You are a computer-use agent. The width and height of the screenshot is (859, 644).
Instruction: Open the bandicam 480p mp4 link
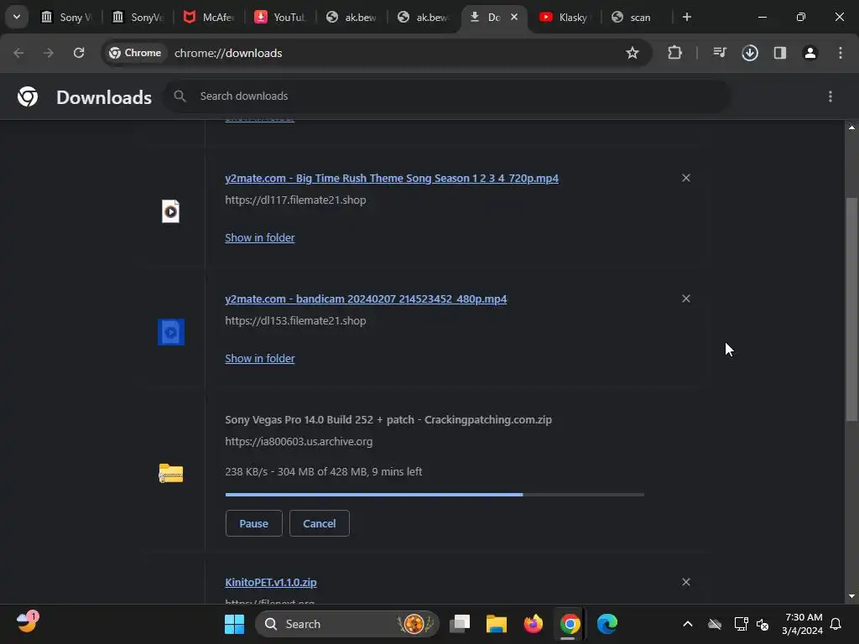[x=366, y=299]
